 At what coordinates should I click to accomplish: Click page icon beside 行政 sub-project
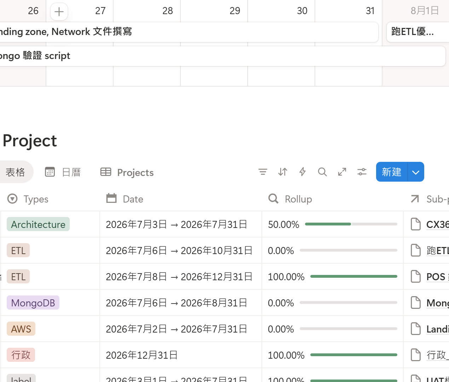[416, 355]
